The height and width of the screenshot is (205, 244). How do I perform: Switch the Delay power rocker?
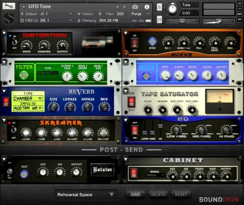pos(134,42)
